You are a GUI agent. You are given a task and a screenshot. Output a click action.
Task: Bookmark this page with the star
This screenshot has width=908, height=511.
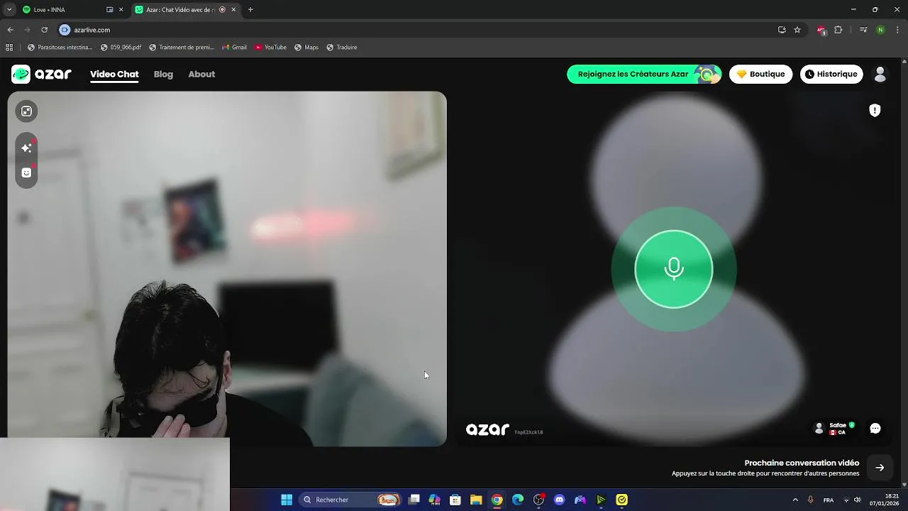click(x=797, y=30)
